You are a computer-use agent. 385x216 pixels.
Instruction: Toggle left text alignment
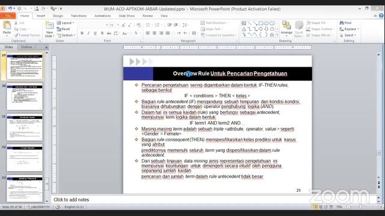[x=147, y=33]
